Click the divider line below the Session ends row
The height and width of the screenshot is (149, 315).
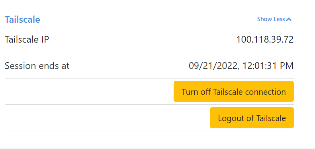pos(149,78)
